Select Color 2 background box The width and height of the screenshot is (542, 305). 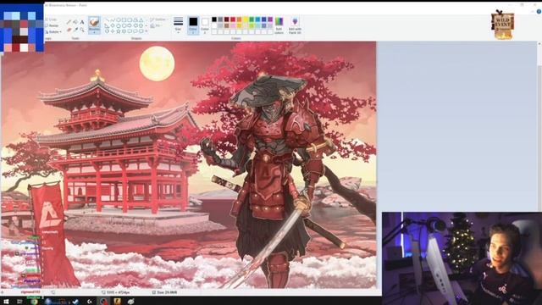(x=205, y=25)
